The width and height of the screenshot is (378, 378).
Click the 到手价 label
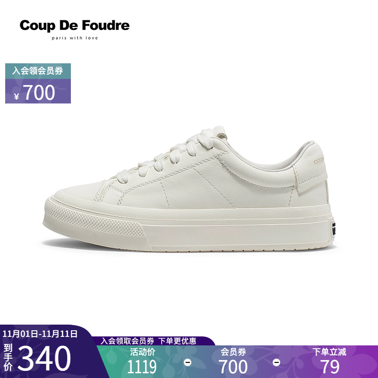8,358
